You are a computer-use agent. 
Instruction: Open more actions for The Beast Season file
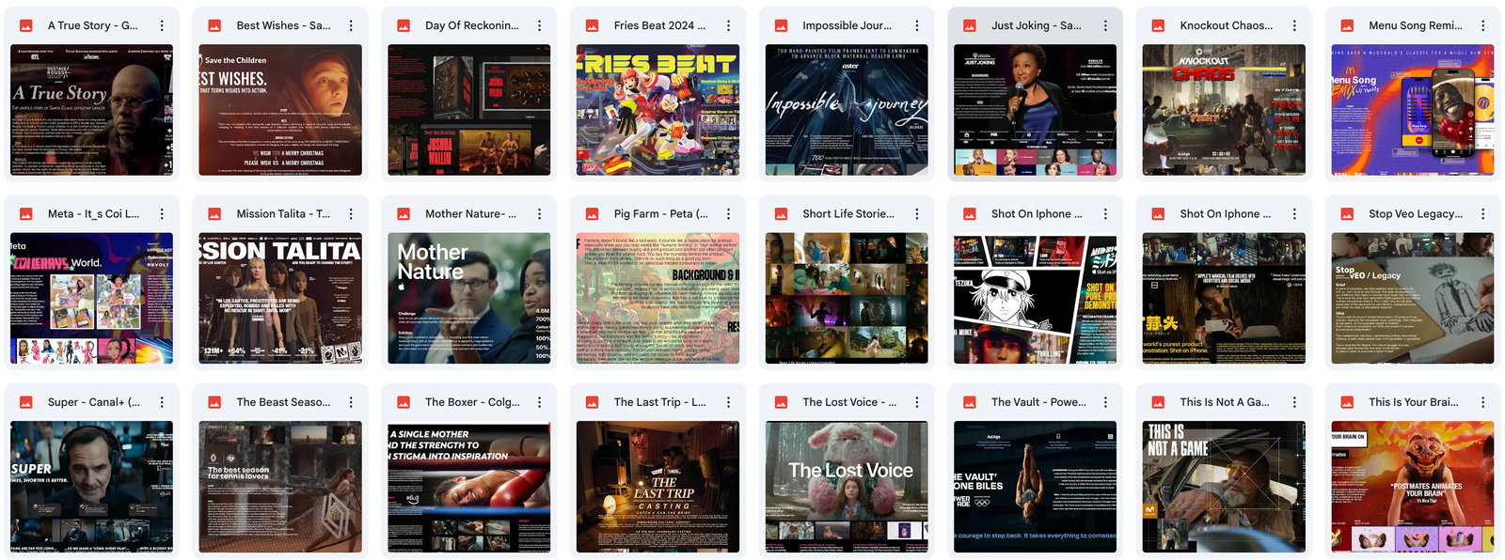coord(351,401)
